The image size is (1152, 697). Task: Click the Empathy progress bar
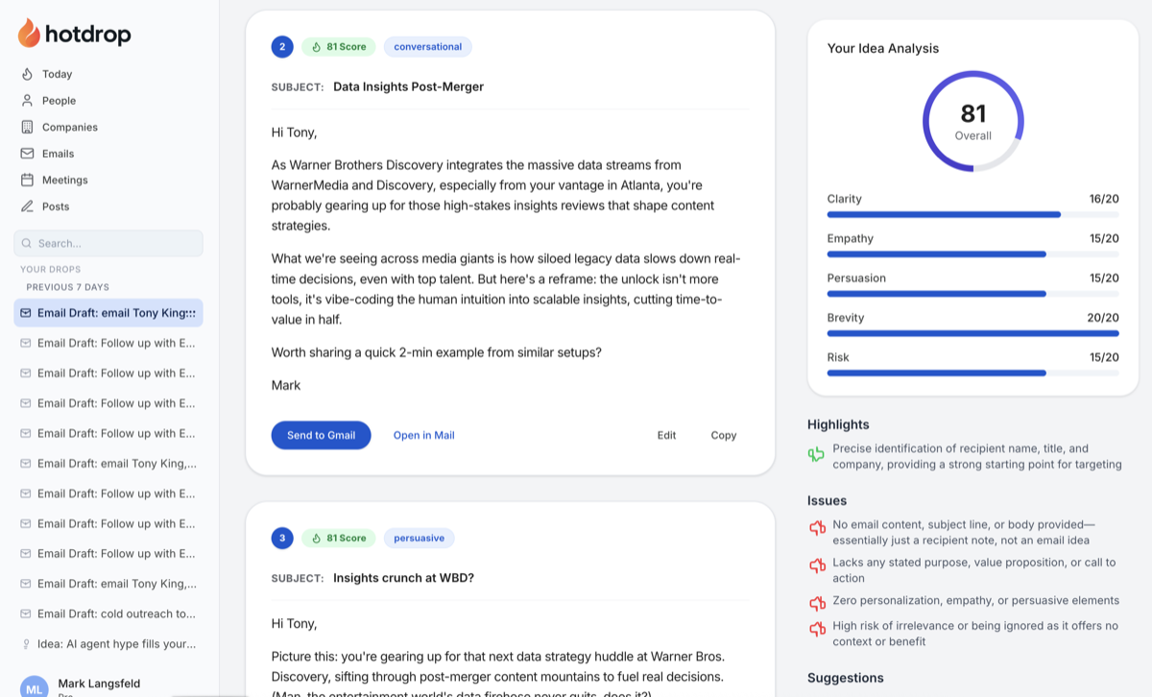[973, 253]
